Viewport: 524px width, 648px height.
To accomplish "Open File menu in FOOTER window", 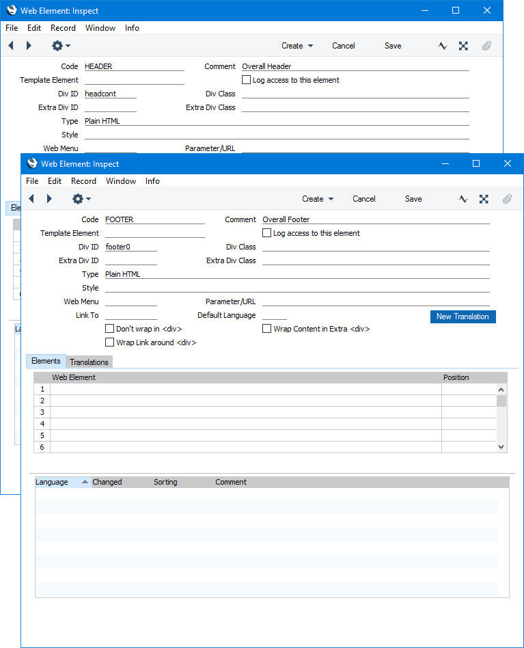I will point(32,181).
